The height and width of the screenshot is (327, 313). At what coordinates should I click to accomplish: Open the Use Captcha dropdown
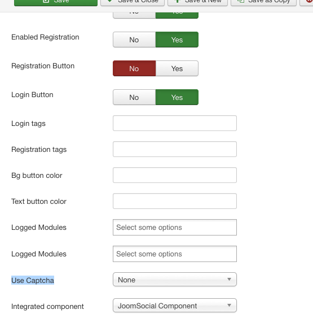coord(175,280)
